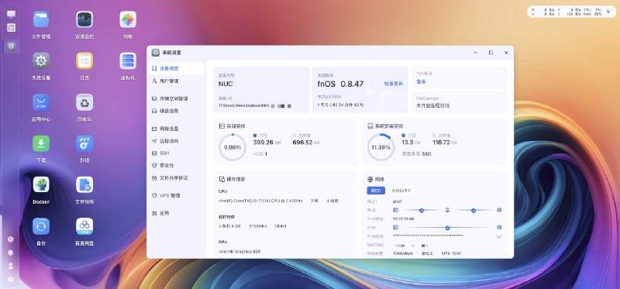
Task: Select 存储空间管理 in settings sidebar
Action: coord(176,98)
